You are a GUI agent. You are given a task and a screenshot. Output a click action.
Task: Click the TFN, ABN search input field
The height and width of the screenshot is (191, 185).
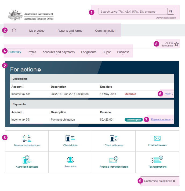click(x=133, y=12)
